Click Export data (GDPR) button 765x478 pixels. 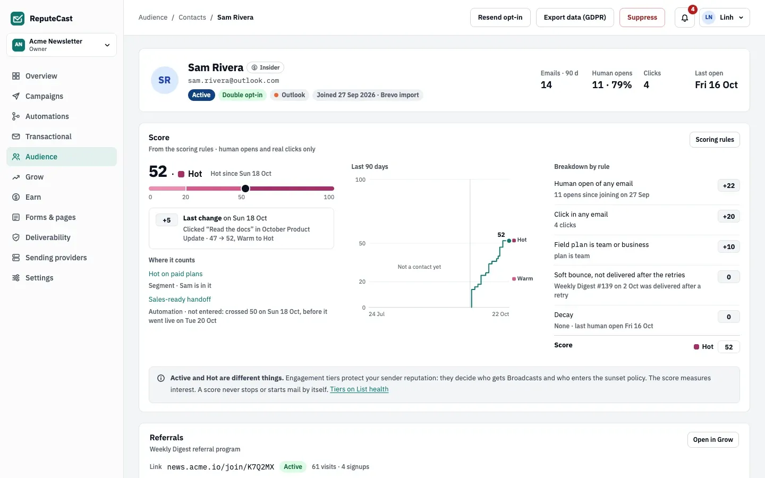pyautogui.click(x=575, y=18)
